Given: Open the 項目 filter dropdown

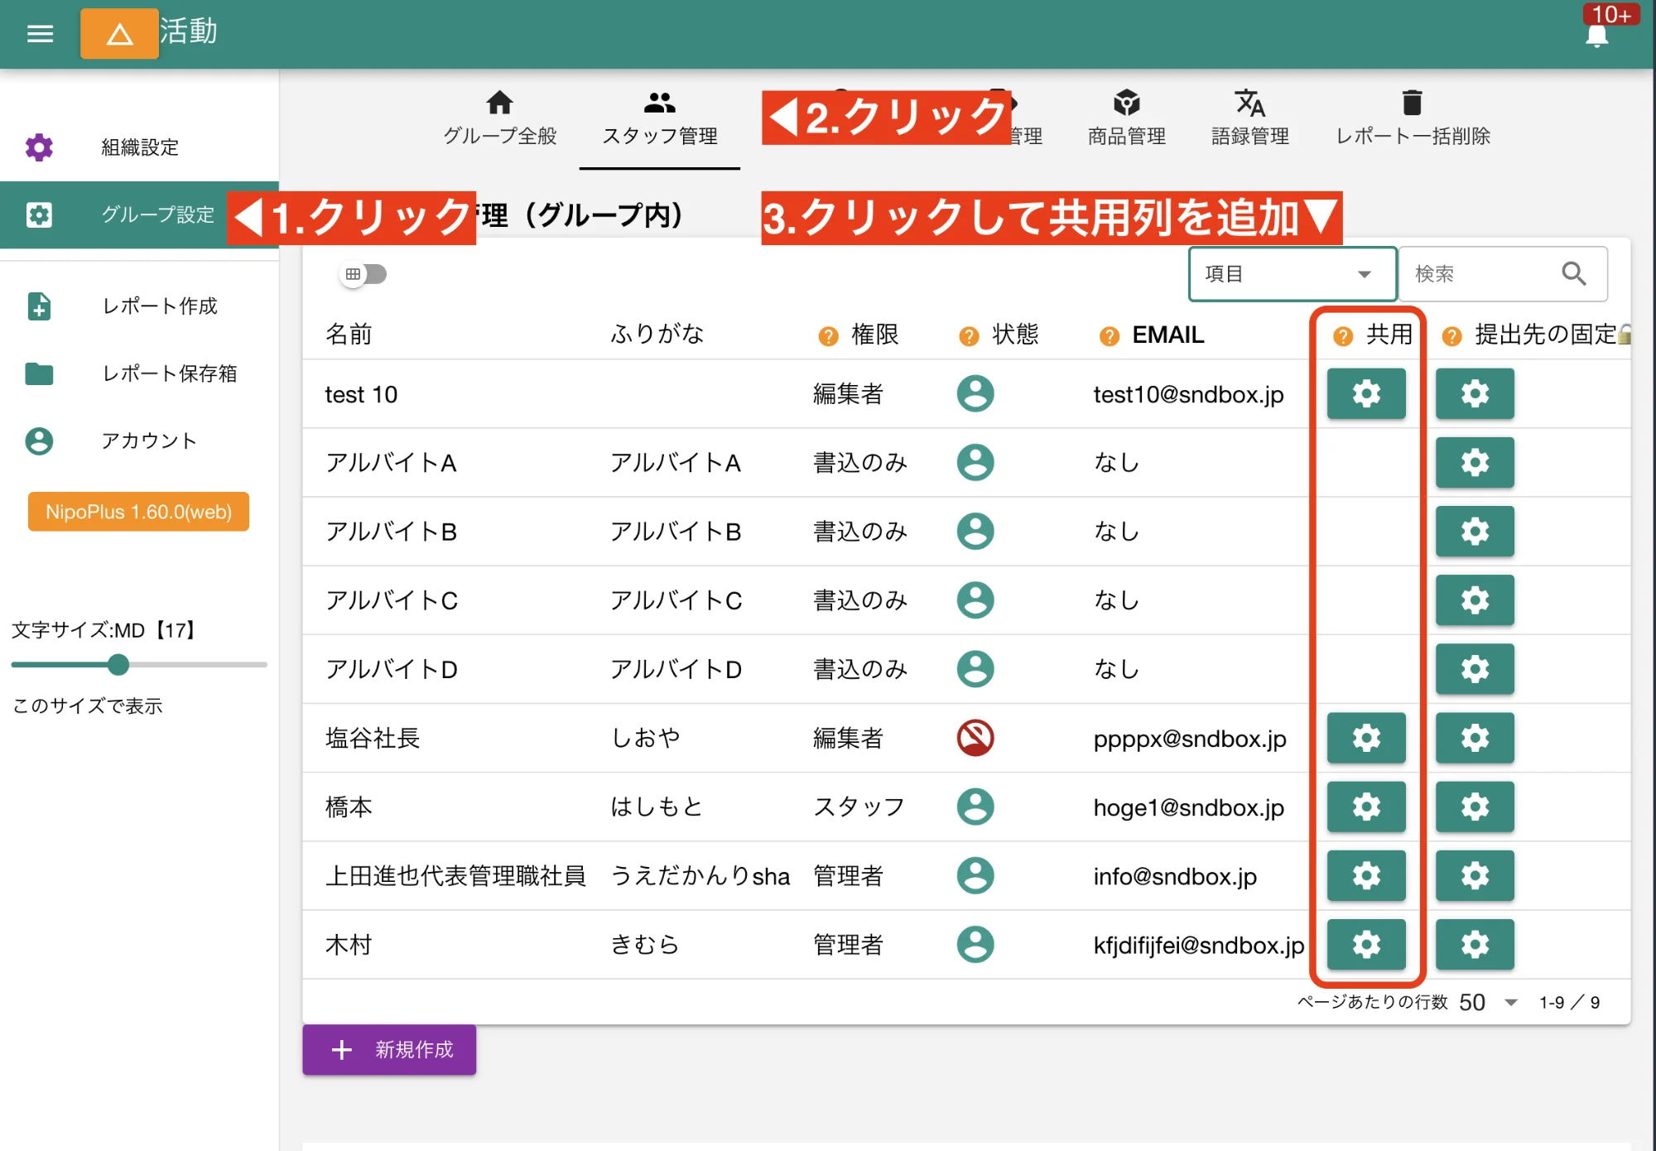Looking at the screenshot, I should tap(1291, 274).
